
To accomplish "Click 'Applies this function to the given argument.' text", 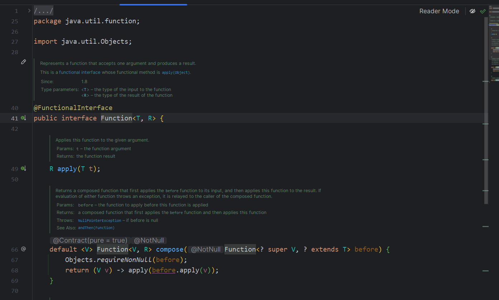I will click(102, 140).
